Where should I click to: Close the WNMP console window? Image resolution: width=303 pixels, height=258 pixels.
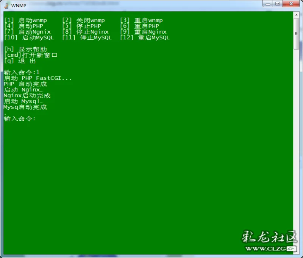[x=291, y=4]
